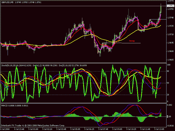Click the 9 Jul 03:45 time label
Screen dimensions: 175x131
click(61, 129)
